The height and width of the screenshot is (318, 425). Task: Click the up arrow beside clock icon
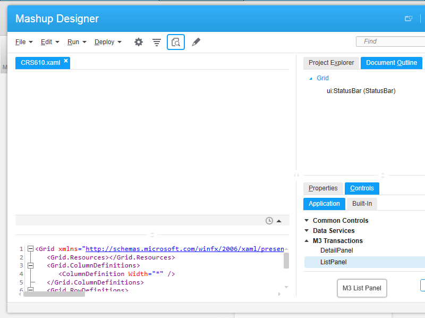tap(279, 221)
